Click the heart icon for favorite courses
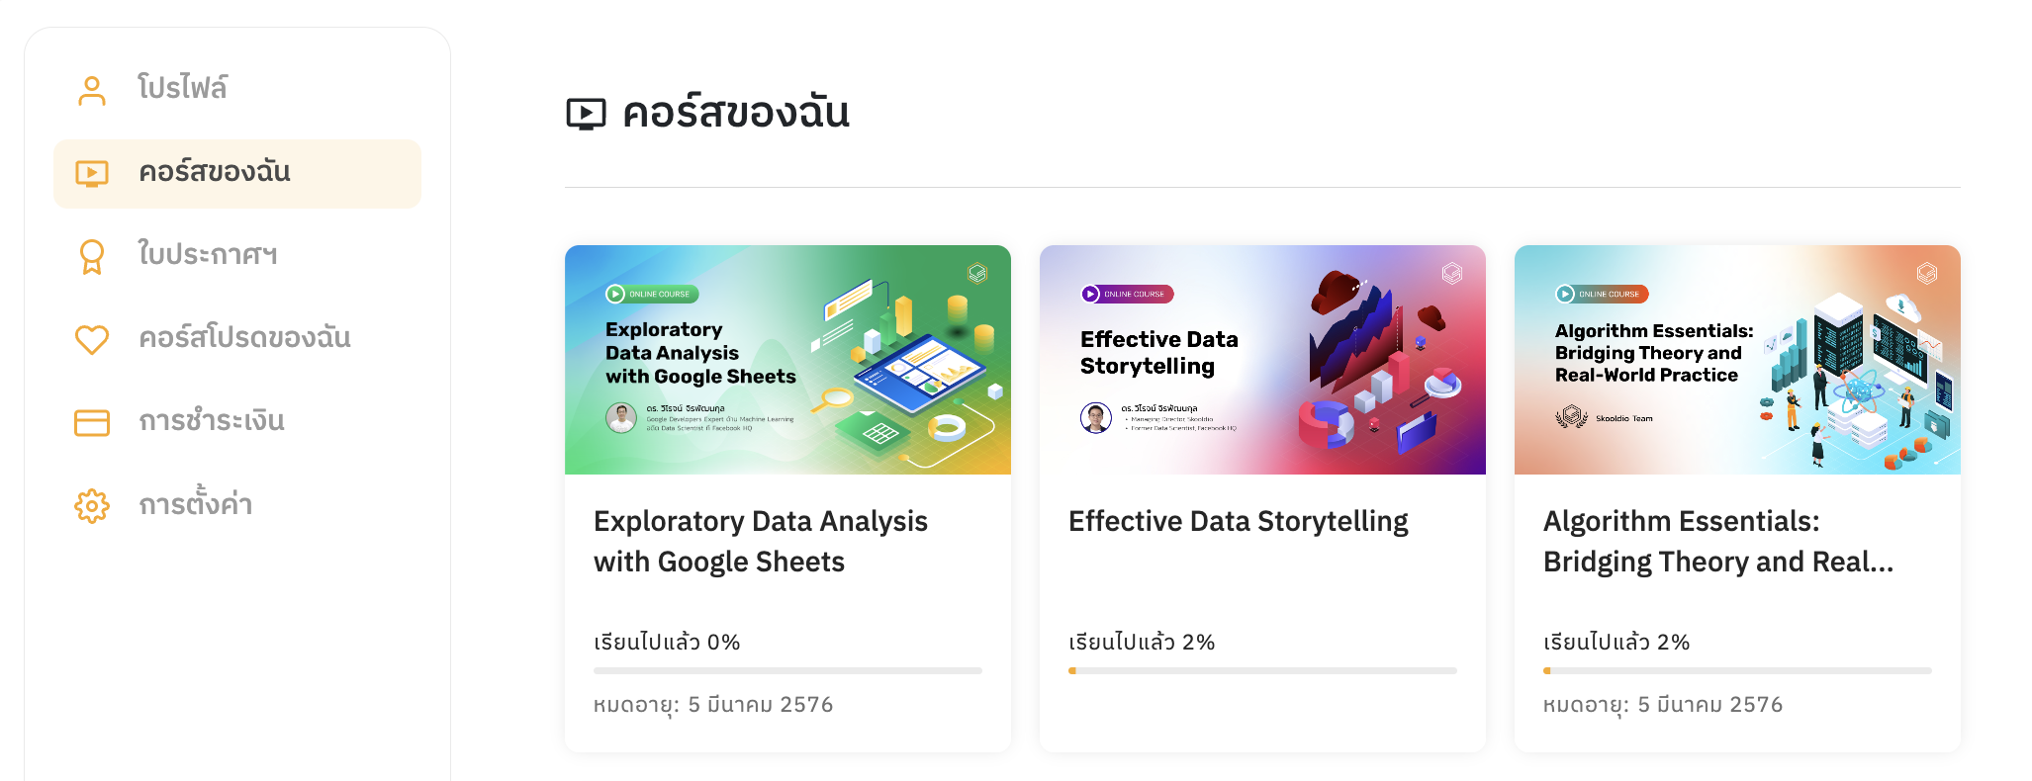This screenshot has width=2032, height=781. (x=92, y=339)
